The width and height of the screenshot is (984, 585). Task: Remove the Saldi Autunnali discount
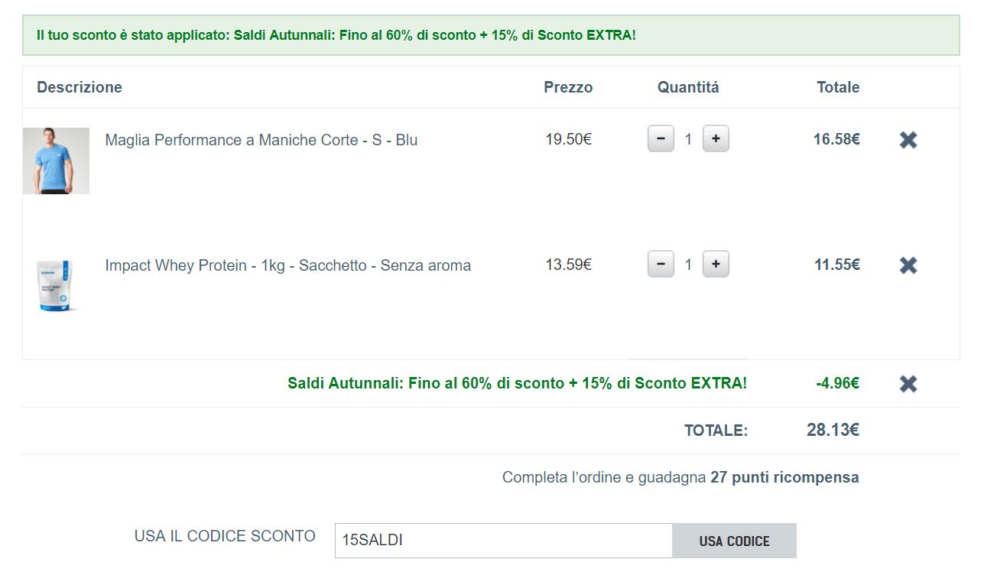[x=908, y=384]
